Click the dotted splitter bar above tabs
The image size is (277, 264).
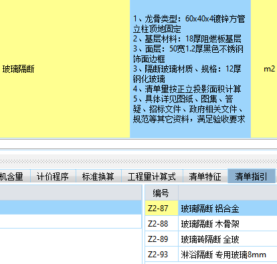click(138, 161)
